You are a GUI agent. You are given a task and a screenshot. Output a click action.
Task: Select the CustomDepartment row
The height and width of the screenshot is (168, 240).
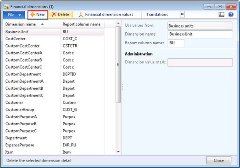23,74
